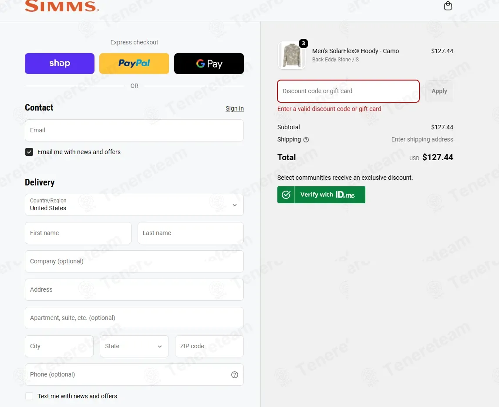Open the shopping bag cart icon
Image resolution: width=499 pixels, height=407 pixels.
(x=448, y=6)
